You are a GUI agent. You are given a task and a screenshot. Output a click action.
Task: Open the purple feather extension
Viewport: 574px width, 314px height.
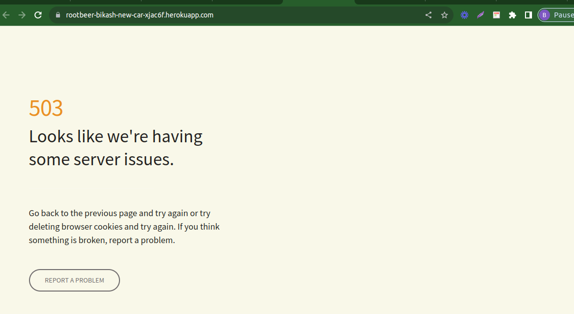click(480, 15)
